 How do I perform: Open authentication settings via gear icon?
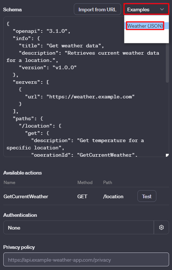161,227
